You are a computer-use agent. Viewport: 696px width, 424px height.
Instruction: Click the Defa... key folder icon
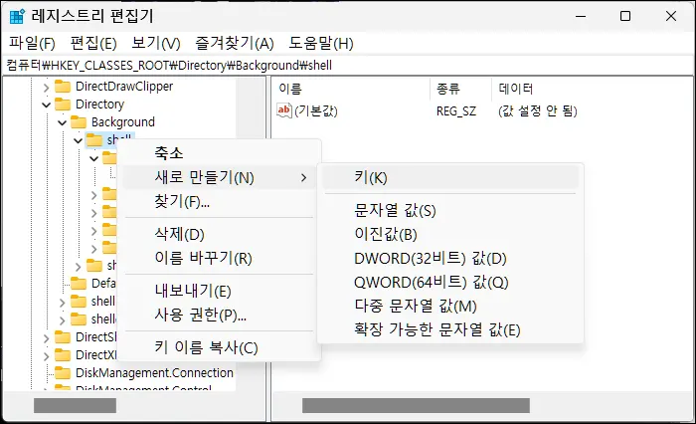point(79,283)
